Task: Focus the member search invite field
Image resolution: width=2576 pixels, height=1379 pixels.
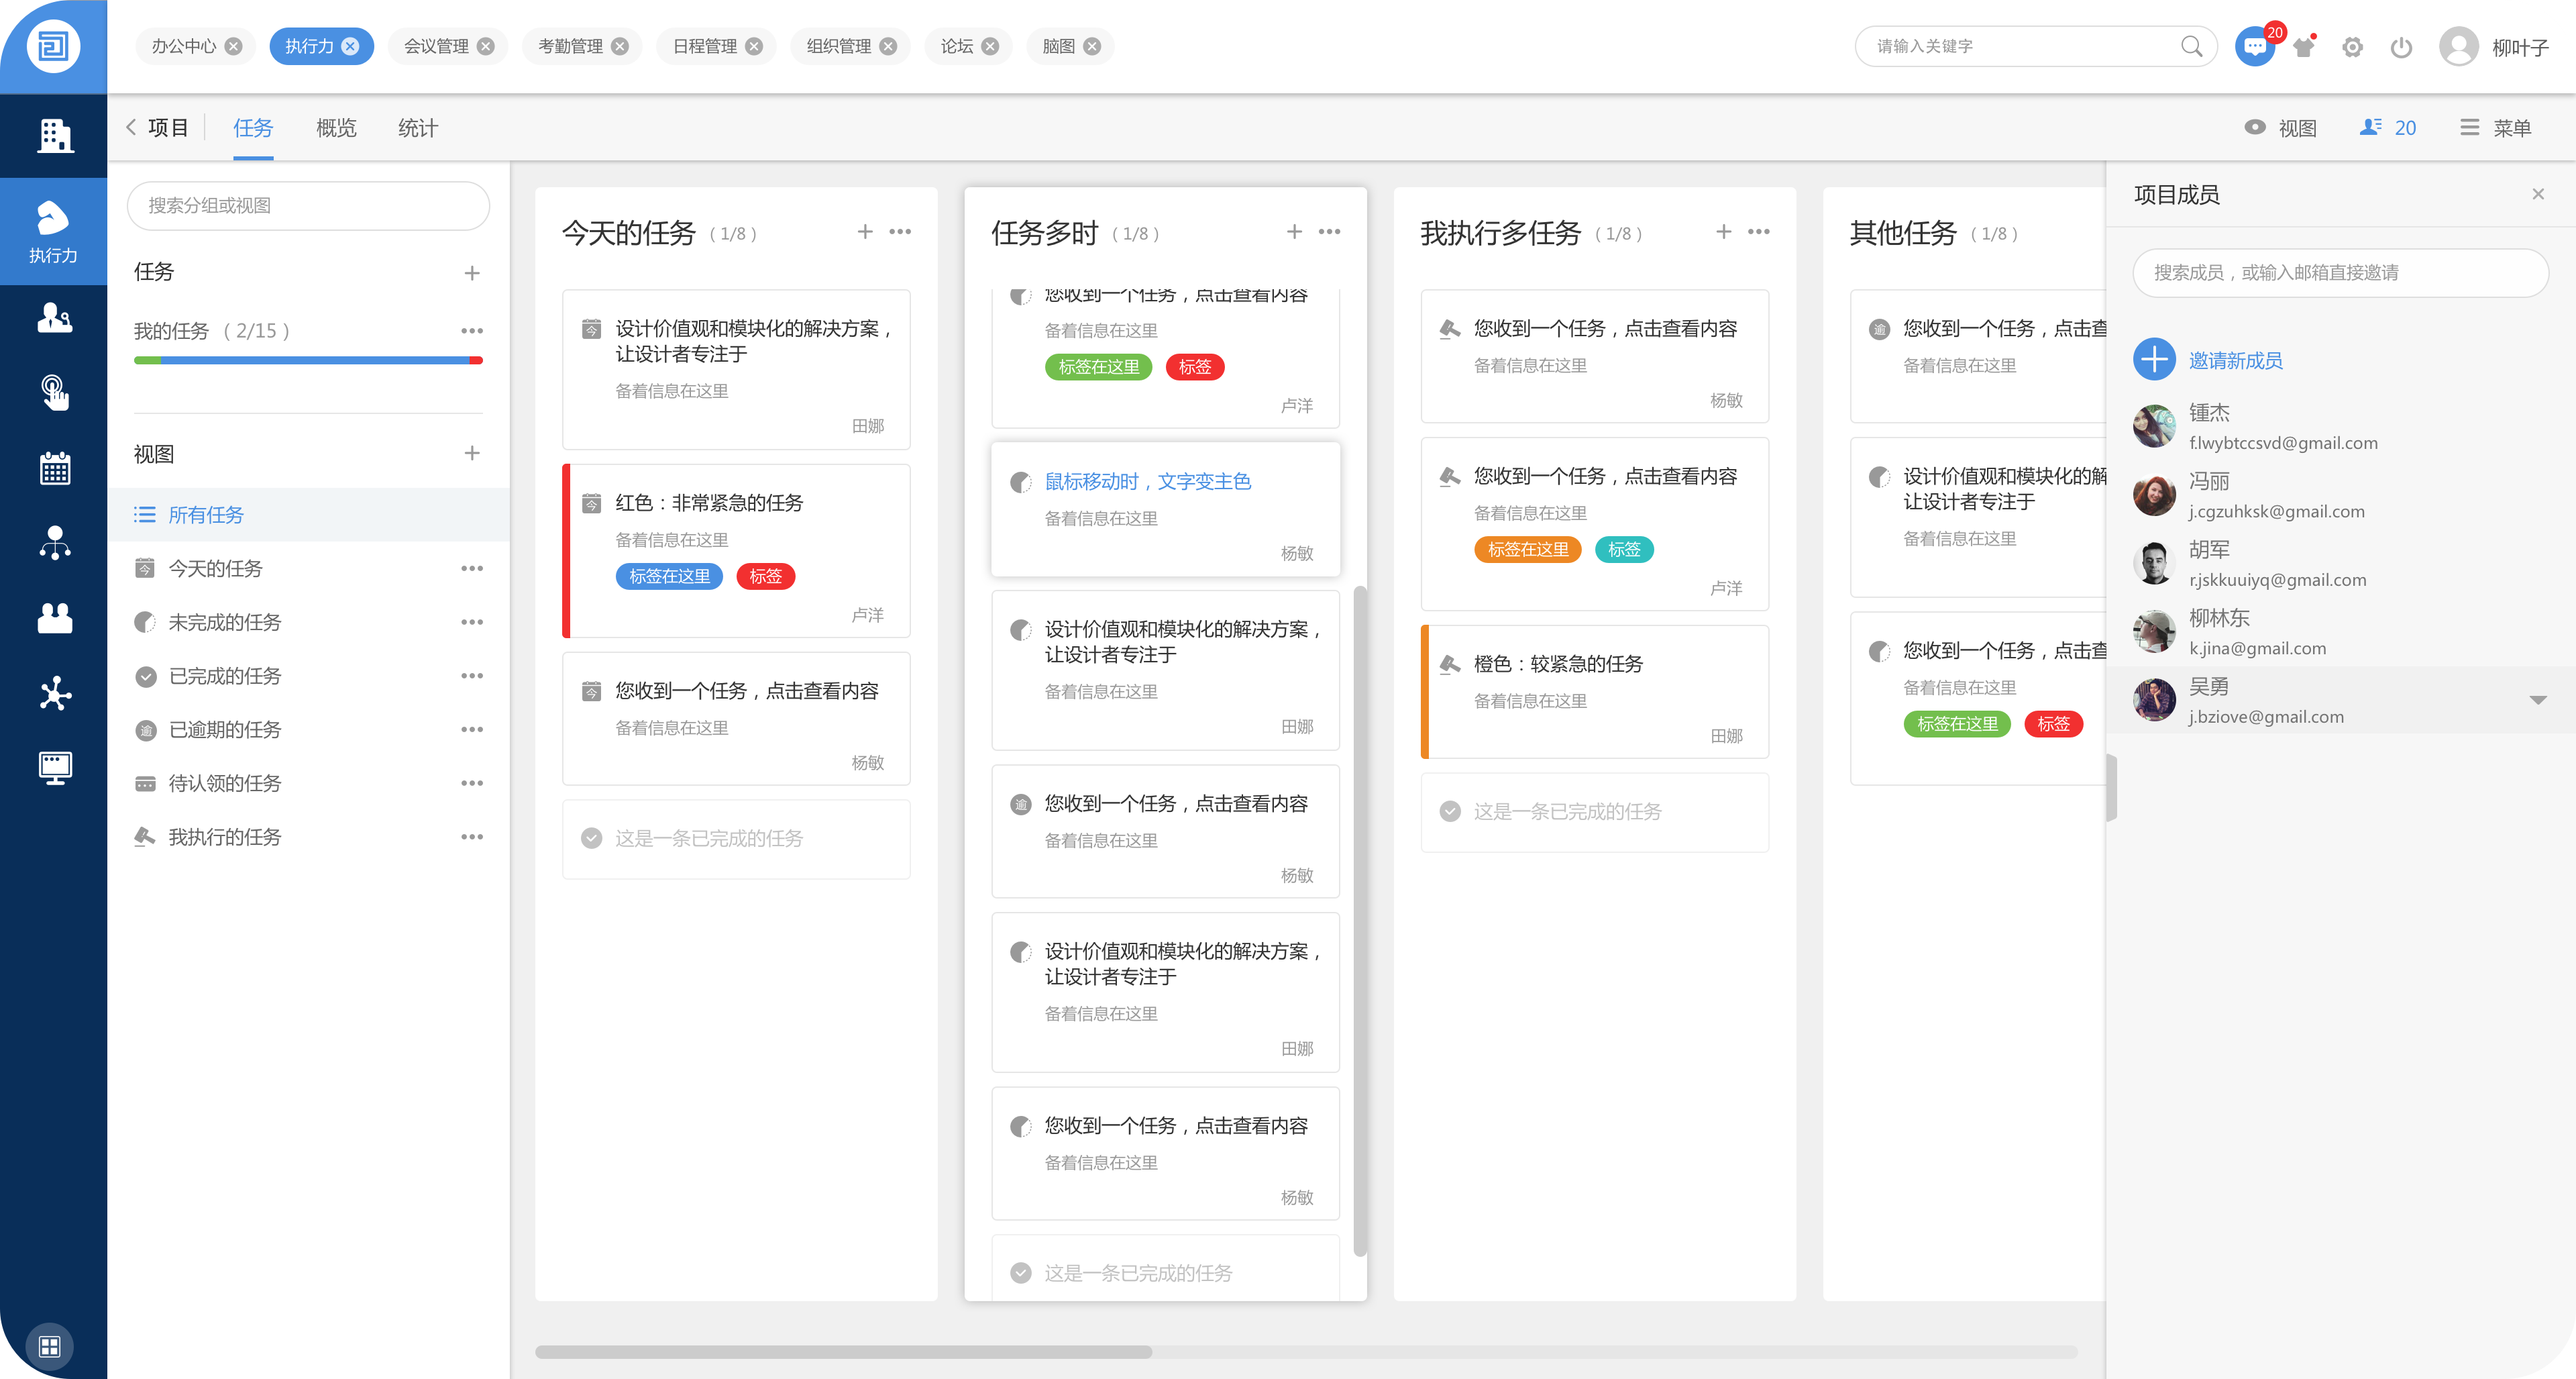Action: coord(2340,273)
